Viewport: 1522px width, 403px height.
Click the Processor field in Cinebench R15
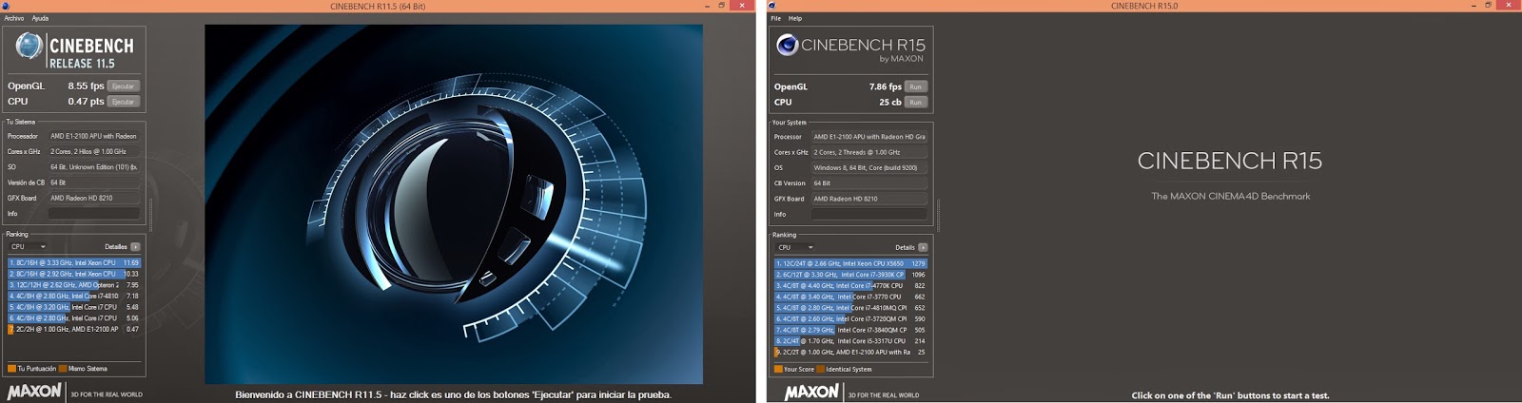(x=869, y=137)
